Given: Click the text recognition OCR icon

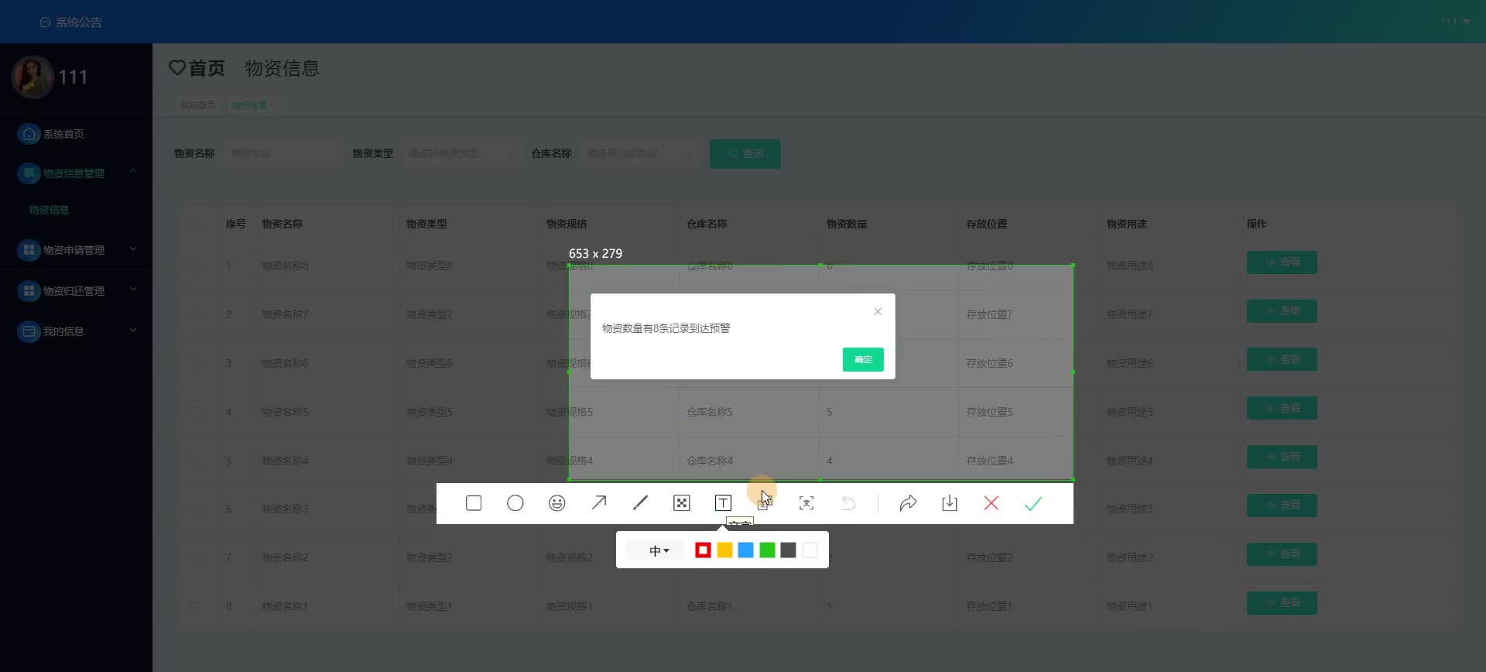Looking at the screenshot, I should pyautogui.click(x=806, y=503).
